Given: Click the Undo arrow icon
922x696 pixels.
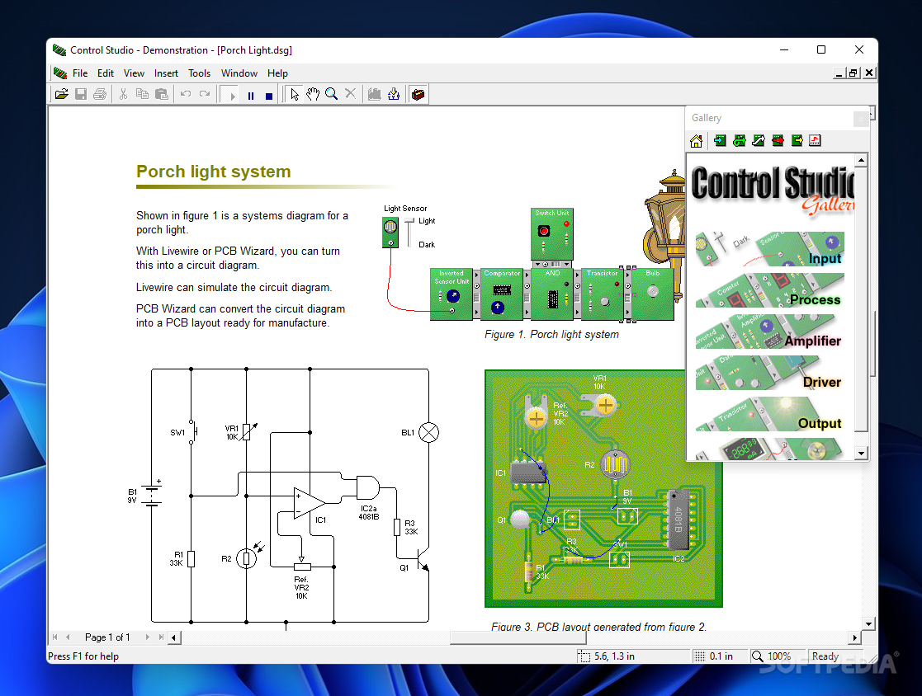Looking at the screenshot, I should tap(185, 94).
